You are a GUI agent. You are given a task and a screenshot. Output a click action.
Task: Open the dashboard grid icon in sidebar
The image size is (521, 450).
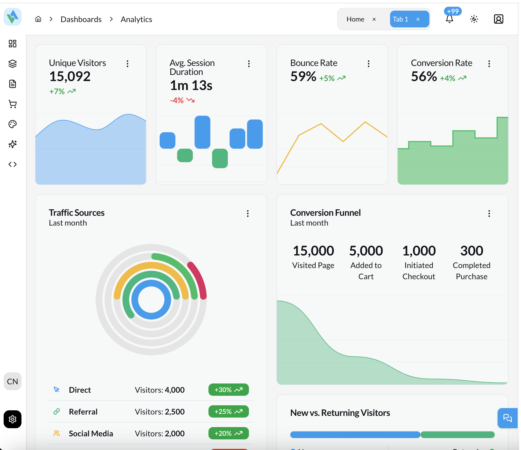click(x=13, y=44)
